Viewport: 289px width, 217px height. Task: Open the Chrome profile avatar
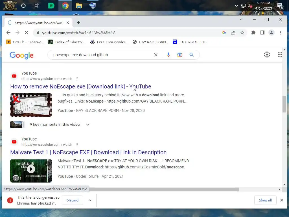coord(272,33)
